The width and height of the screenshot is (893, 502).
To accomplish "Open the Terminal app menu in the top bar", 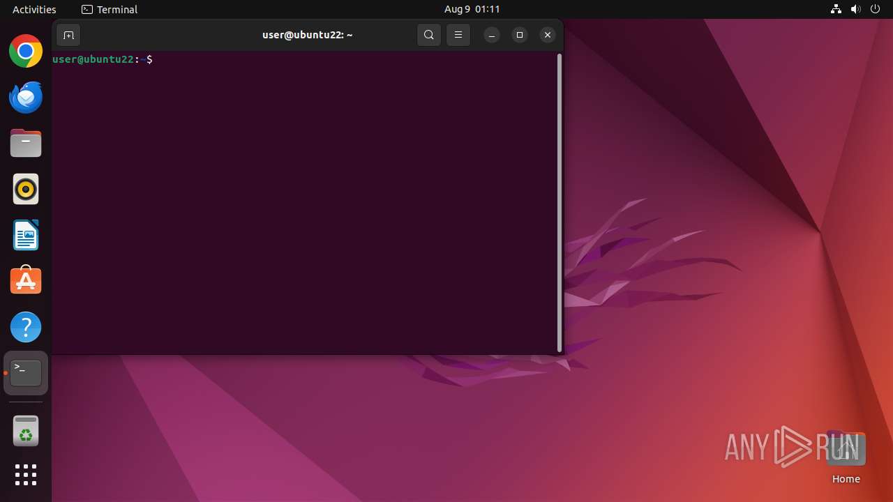I will point(110,9).
